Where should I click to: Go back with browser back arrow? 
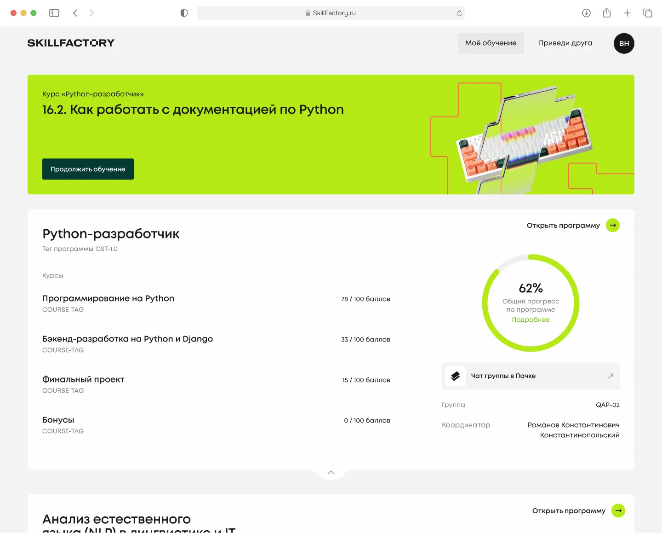click(x=75, y=13)
